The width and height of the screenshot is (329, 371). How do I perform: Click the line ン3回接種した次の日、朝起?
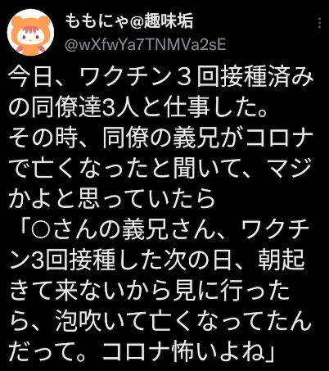(156, 260)
